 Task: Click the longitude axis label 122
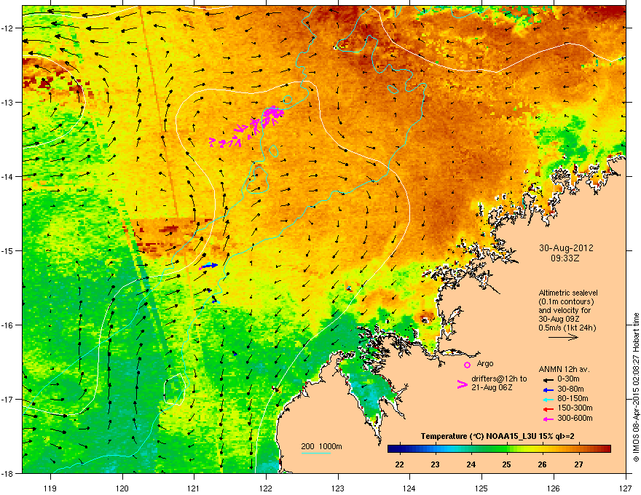[266, 488]
